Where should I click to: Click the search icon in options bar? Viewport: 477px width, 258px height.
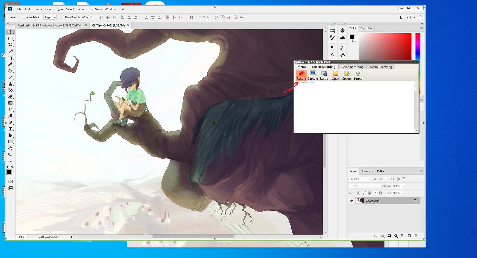click(401, 17)
